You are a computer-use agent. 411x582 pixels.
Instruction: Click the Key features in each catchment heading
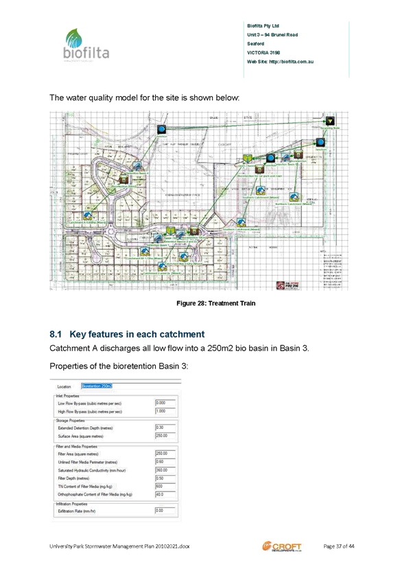127,334
